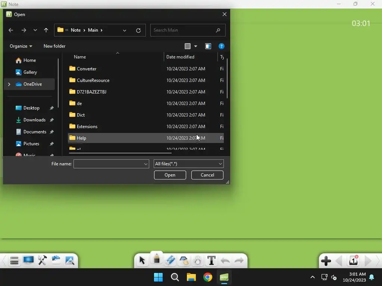Open the page list icon numbered 1

[354, 260]
